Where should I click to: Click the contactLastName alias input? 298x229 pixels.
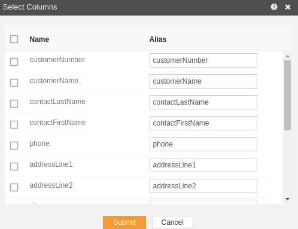203,102
